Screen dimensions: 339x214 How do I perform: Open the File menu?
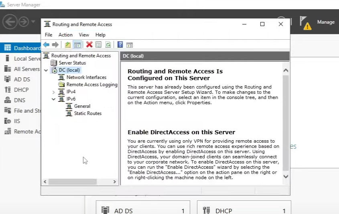[x=49, y=35]
